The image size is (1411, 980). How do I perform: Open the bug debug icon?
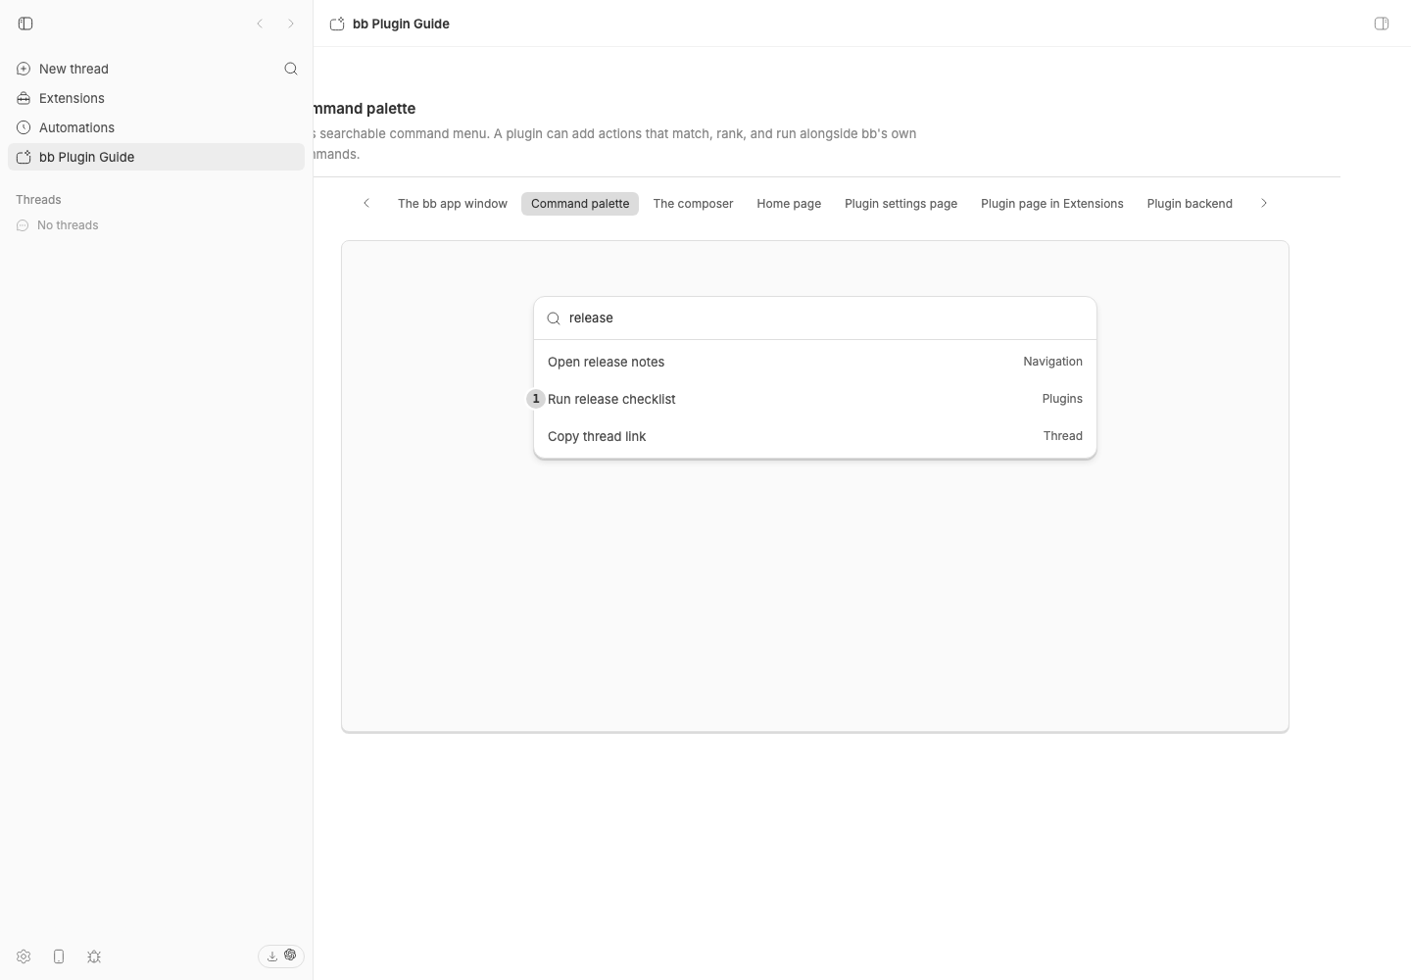[94, 956]
